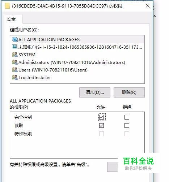Click the Users group icon

pyautogui.click(x=15, y=70)
